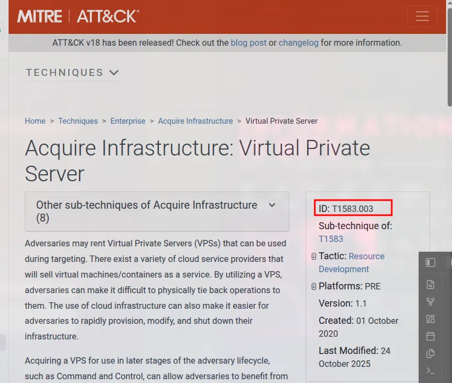Open parent technique T1583 link
The image size is (452, 383).
point(330,239)
